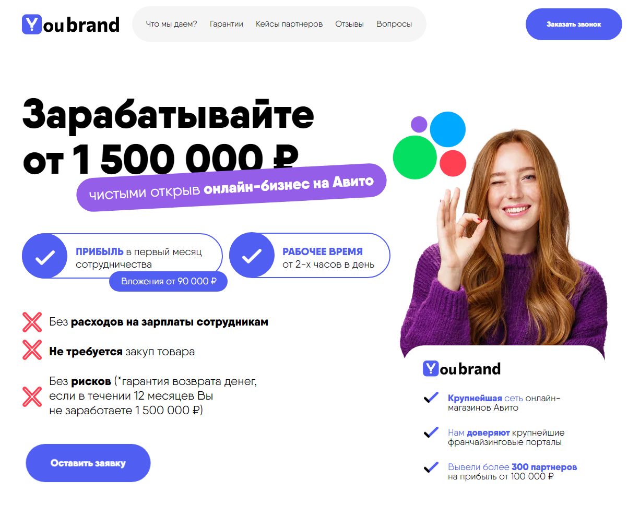
Task: Click the checkmark beside 'Нам доверяют'
Action: (431, 432)
